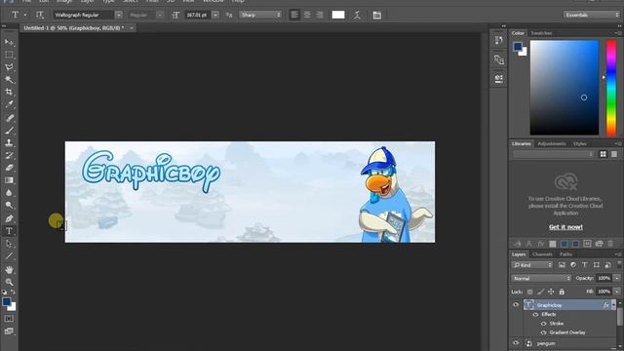
Task: Select the History Brush tool
Action: (9, 155)
